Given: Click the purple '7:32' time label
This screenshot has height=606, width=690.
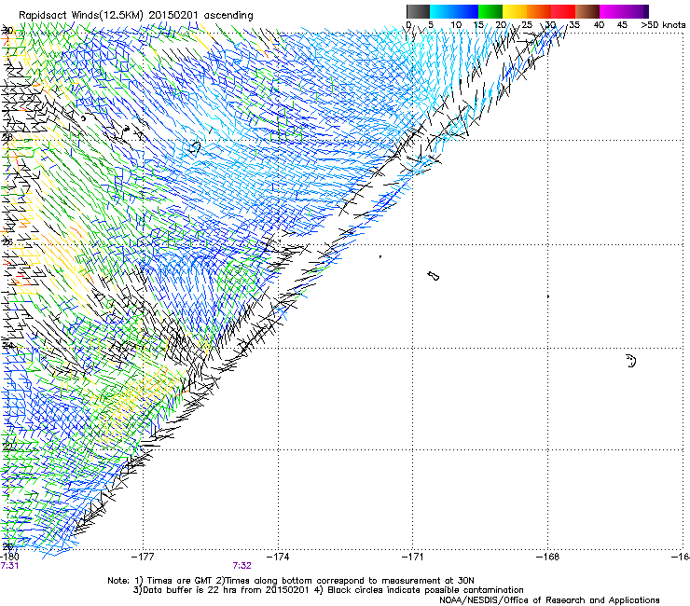Looking at the screenshot, I should (242, 566).
